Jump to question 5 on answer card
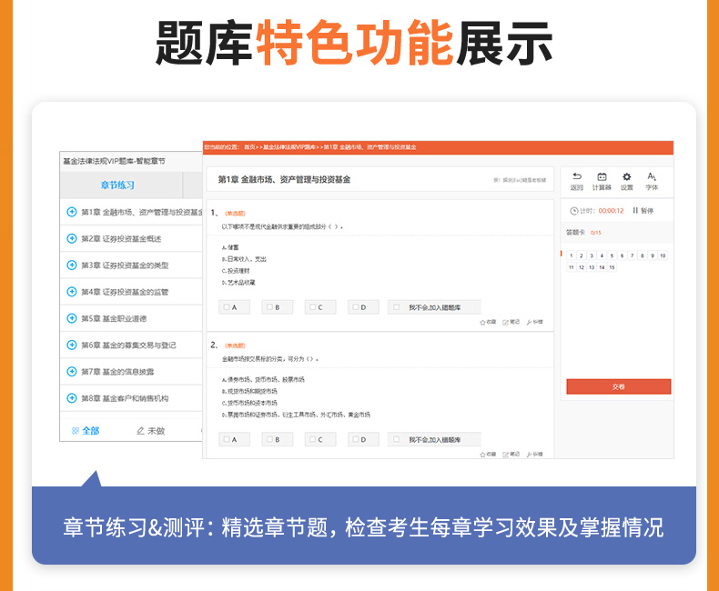 click(612, 255)
